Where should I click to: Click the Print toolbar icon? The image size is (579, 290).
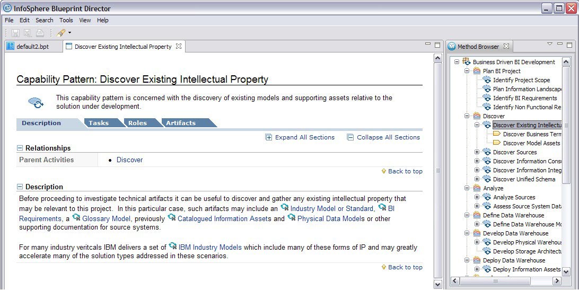pyautogui.click(x=40, y=33)
